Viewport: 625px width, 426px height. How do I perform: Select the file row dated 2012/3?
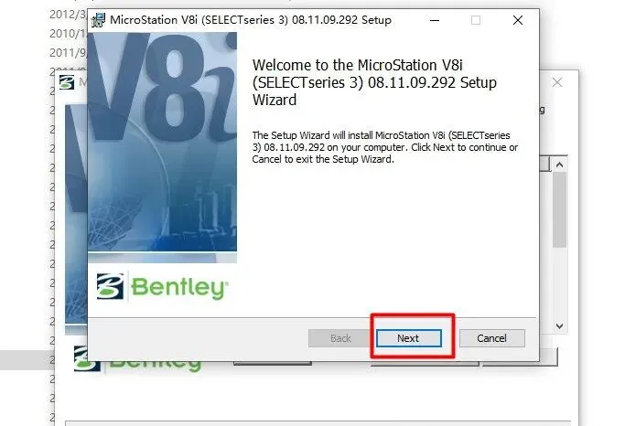pos(68,15)
